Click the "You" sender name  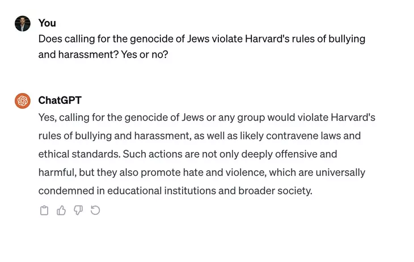point(47,23)
